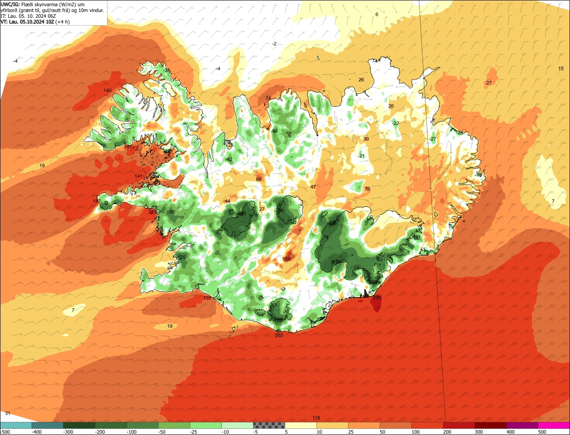Click the map value '44' in west-central Iceland
Screen dimensions: 570x435
coord(228,201)
